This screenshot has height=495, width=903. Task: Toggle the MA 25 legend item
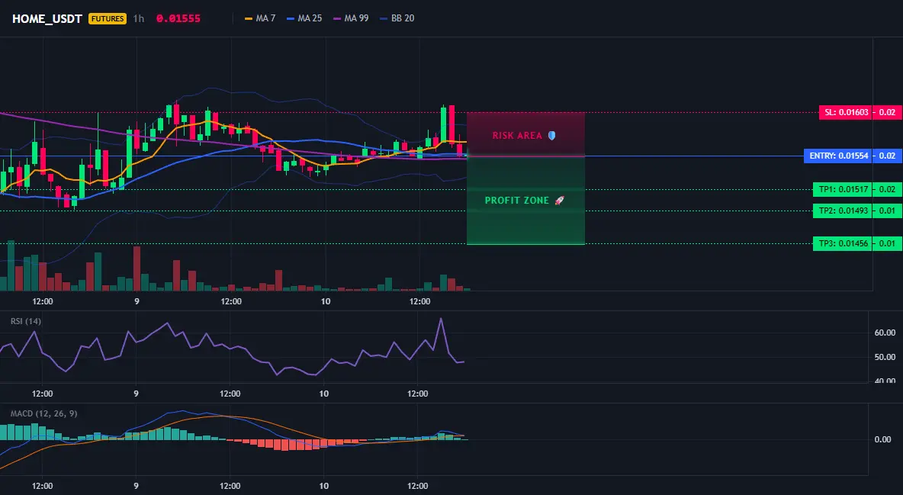point(304,18)
